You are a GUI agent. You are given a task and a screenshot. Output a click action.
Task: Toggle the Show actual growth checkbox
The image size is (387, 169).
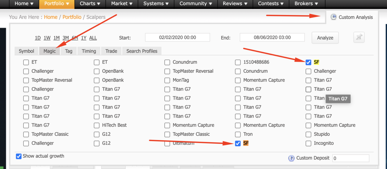19,156
